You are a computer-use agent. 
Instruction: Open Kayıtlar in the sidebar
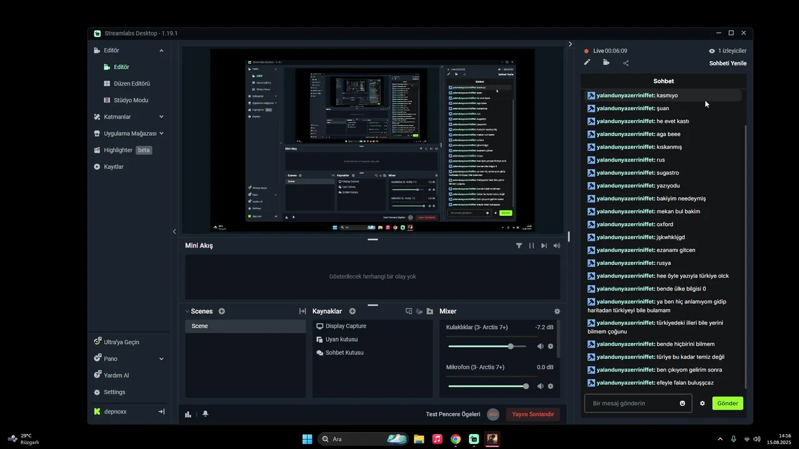tap(109, 167)
